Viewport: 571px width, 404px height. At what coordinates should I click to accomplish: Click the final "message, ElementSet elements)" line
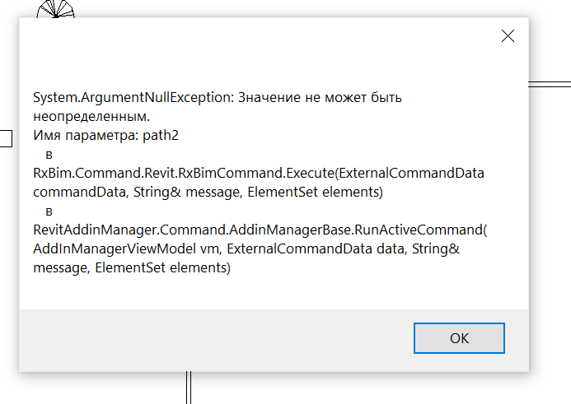(132, 267)
